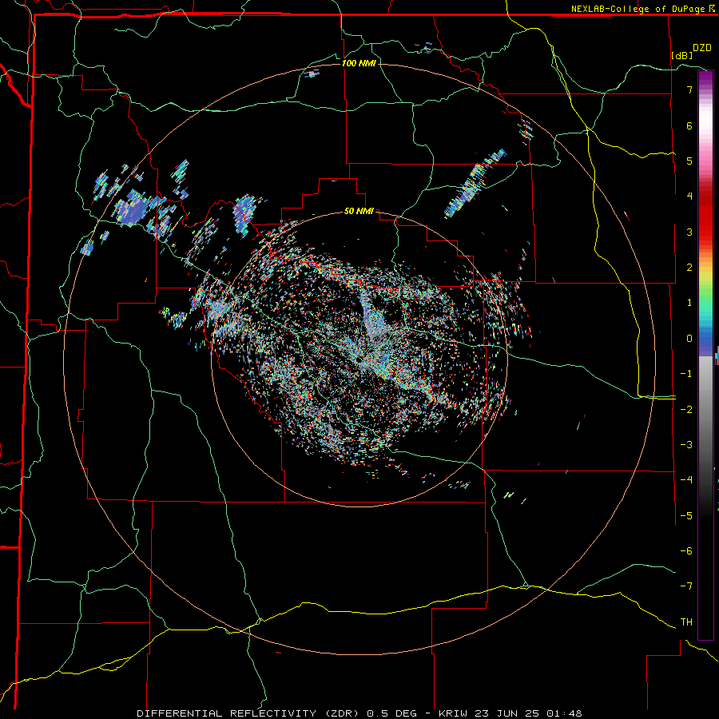719x719 pixels.
Task: Click the KRIW station identifier
Action: pyautogui.click(x=454, y=713)
